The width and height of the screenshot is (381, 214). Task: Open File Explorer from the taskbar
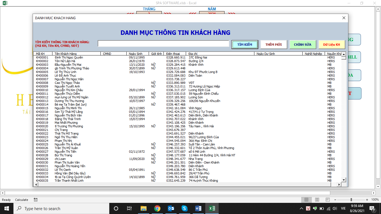pyautogui.click(x=143, y=208)
